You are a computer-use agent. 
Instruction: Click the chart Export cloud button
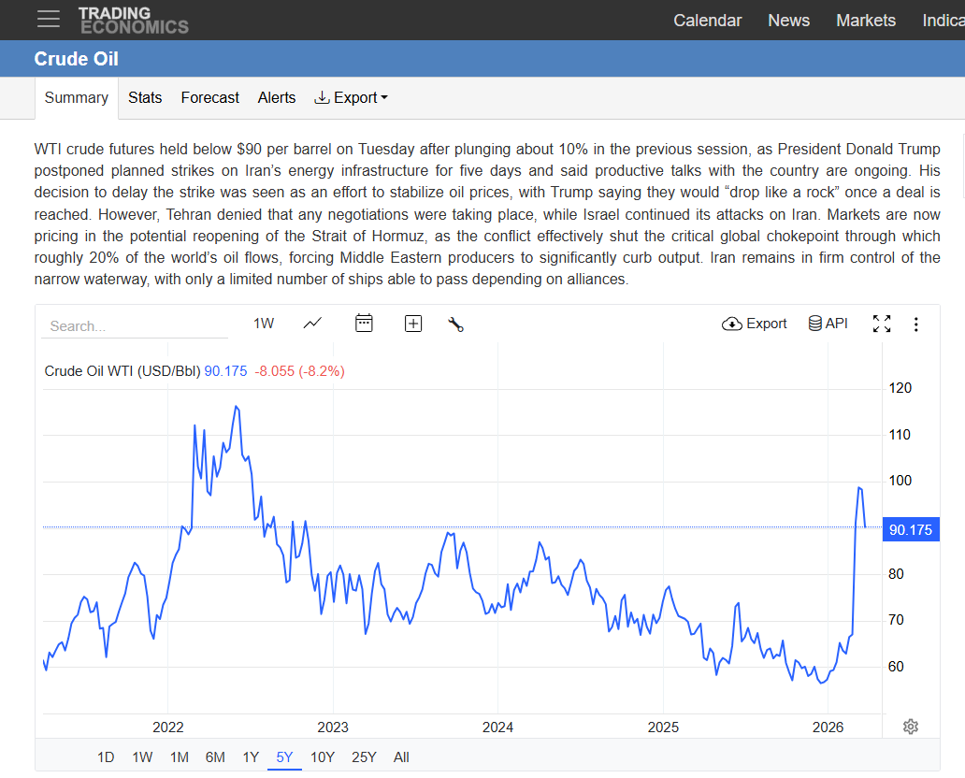[754, 324]
